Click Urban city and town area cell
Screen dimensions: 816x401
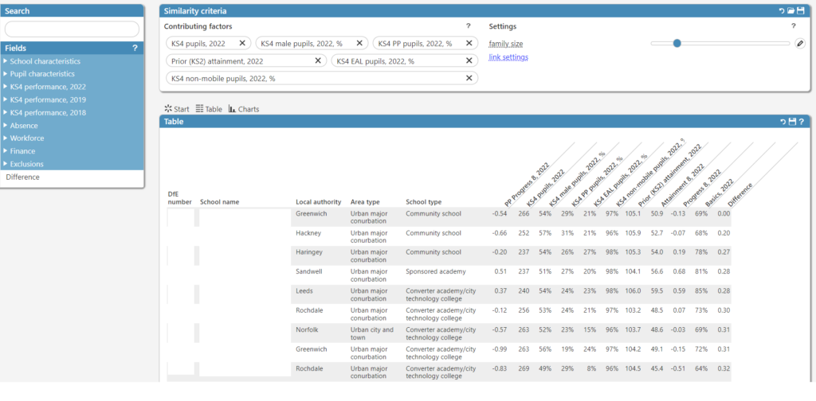coord(372,333)
